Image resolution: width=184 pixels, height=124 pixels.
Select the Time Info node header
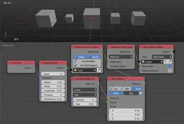(21, 63)
